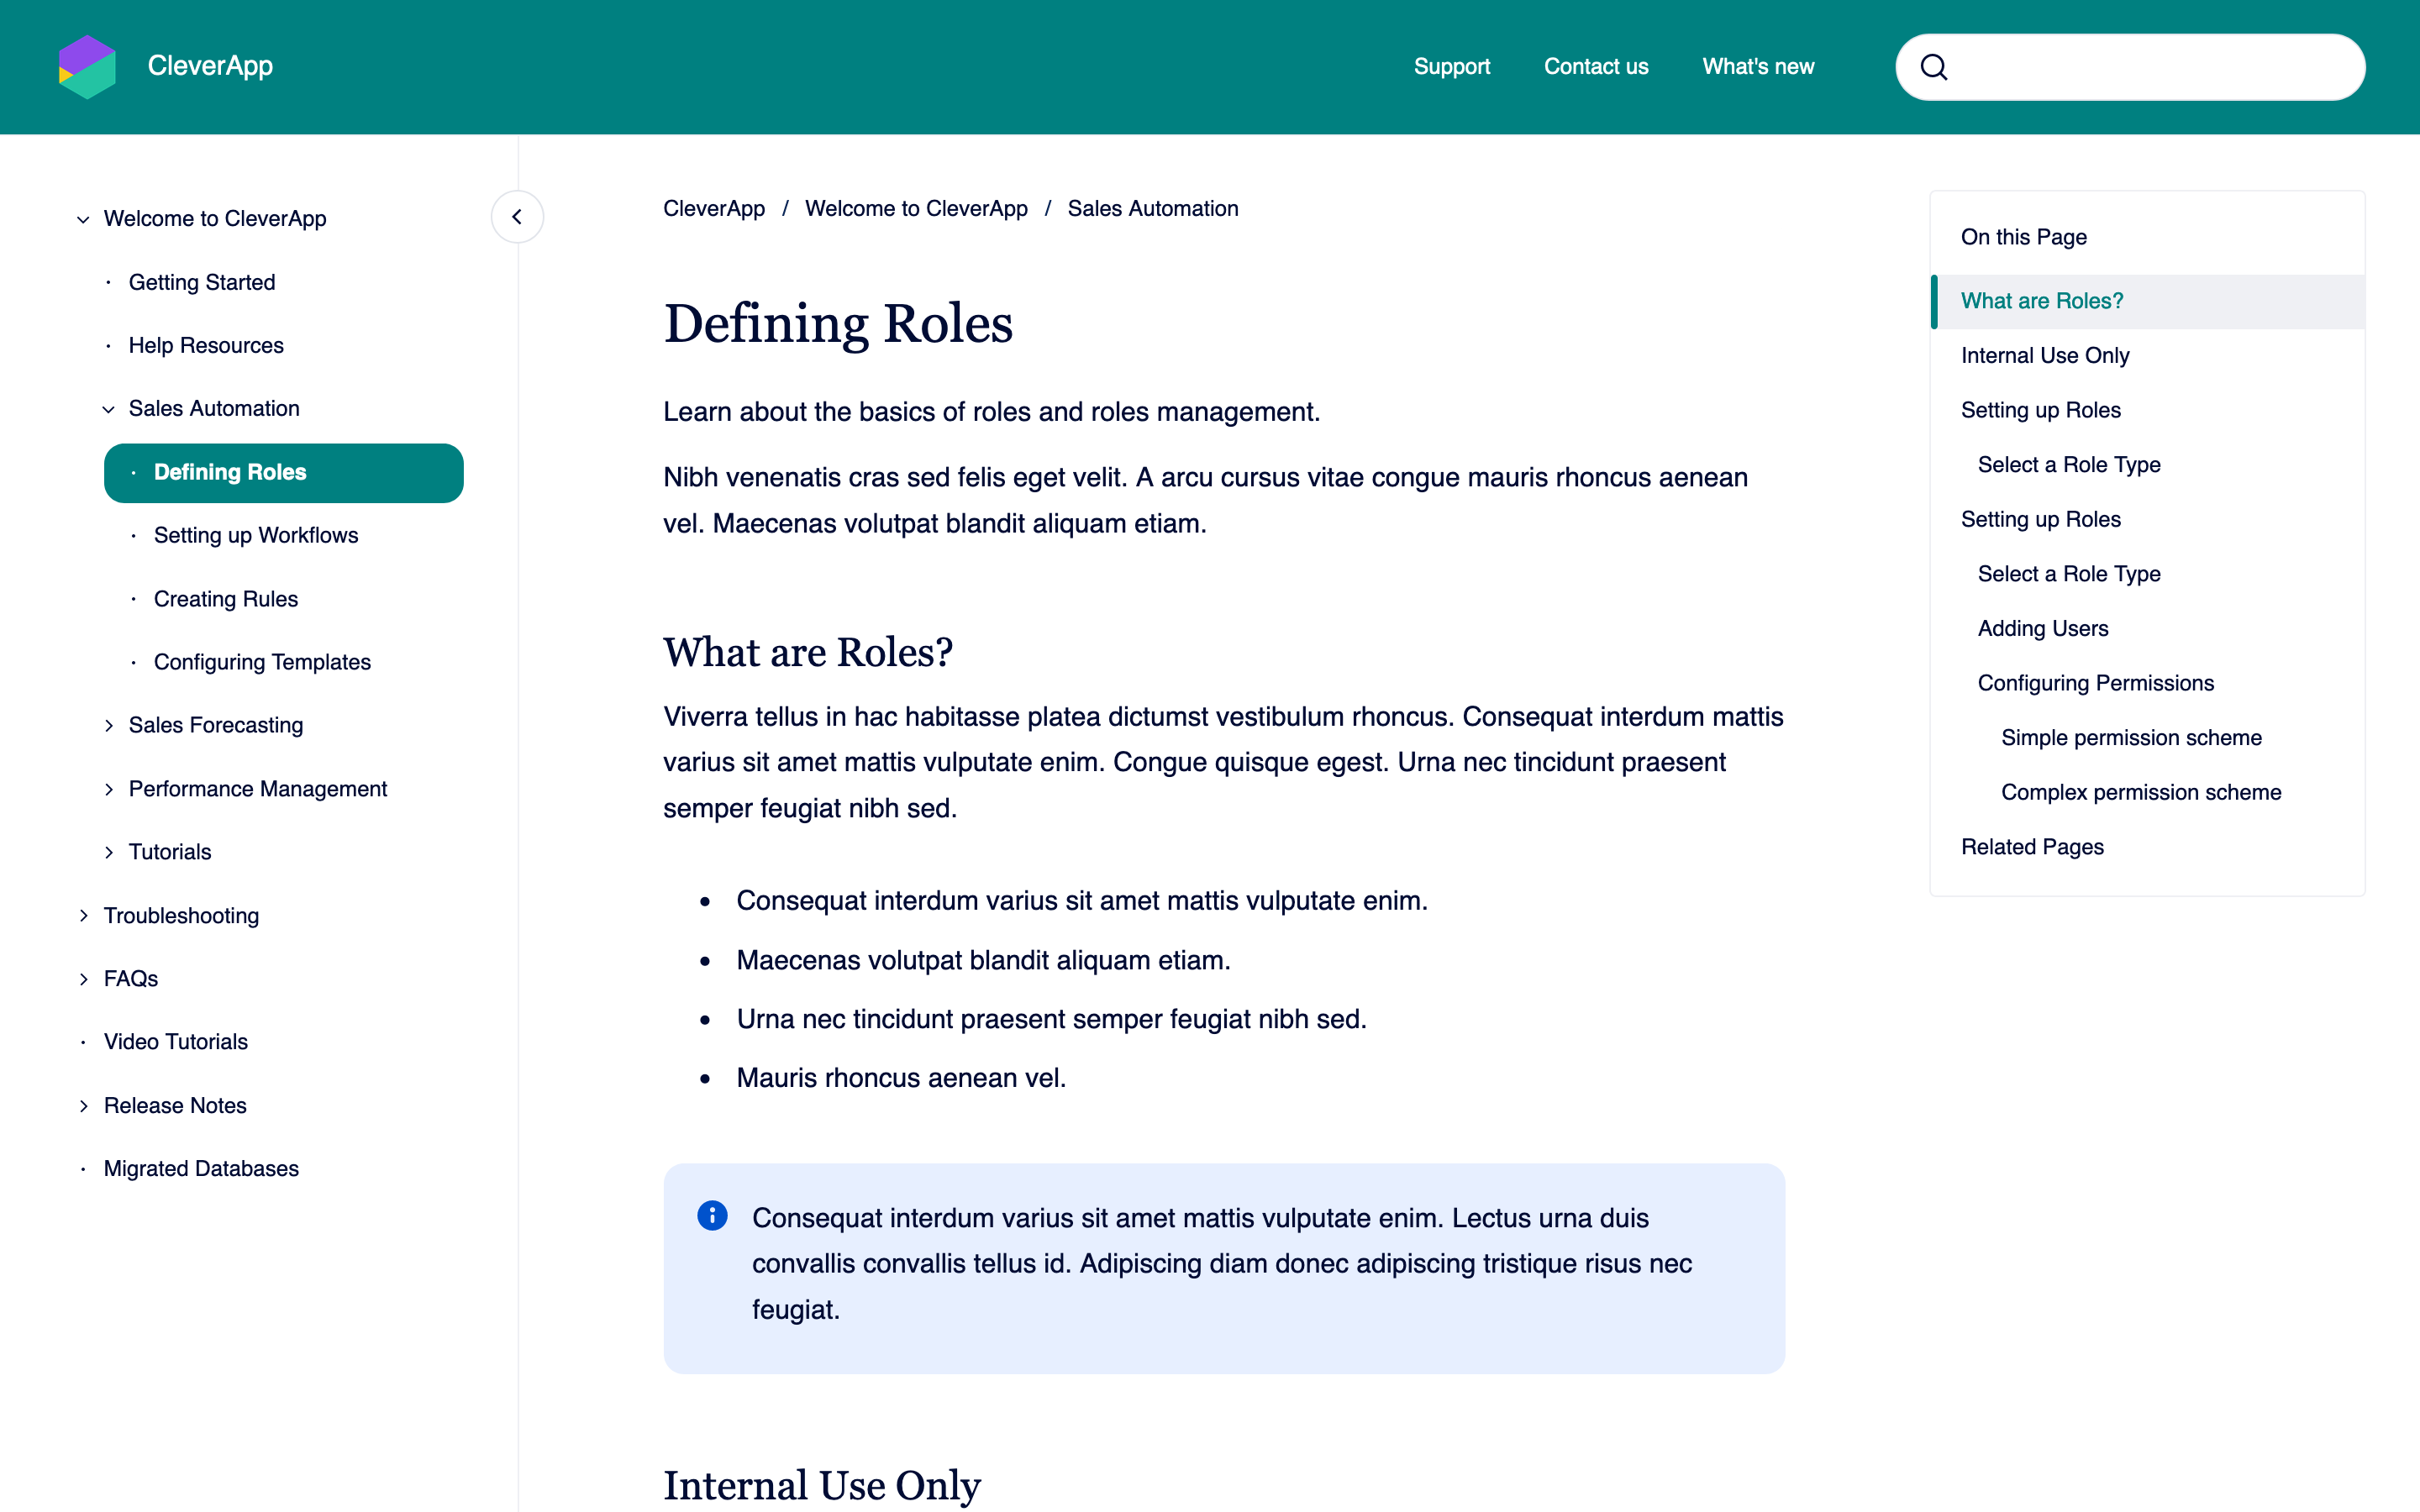Open the What's new header link
Viewport: 2420px width, 1512px height.
tap(1757, 67)
